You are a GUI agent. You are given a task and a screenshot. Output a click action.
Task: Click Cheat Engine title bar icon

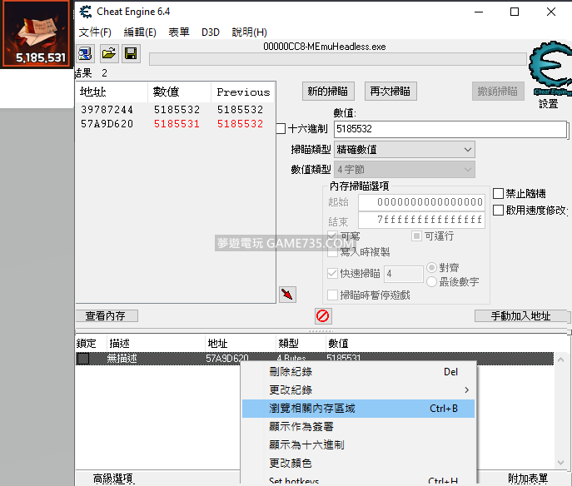[x=86, y=12]
